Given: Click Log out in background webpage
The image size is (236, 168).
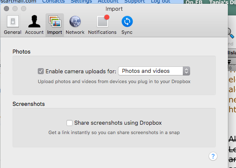Looking at the screenshot, I should tap(160, 1).
